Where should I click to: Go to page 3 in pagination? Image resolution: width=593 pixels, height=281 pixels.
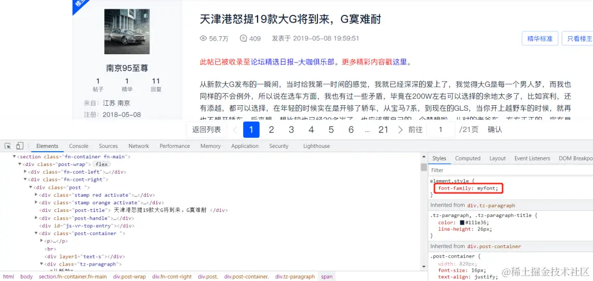(291, 130)
